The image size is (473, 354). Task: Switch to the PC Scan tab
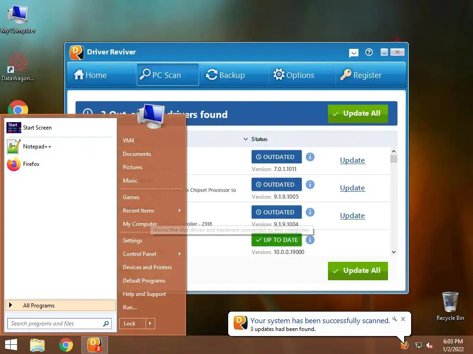pos(168,75)
